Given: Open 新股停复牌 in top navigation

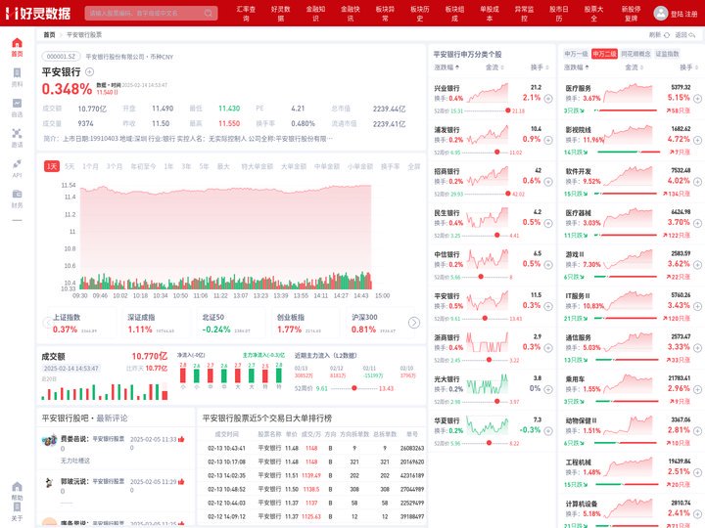Looking at the screenshot, I should click(631, 14).
